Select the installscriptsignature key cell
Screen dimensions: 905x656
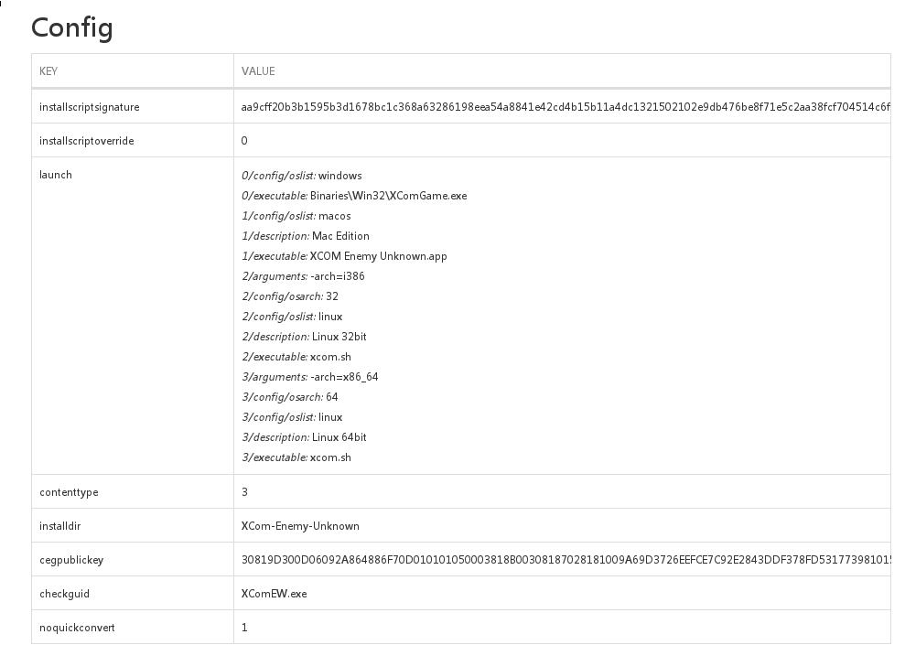(90, 107)
